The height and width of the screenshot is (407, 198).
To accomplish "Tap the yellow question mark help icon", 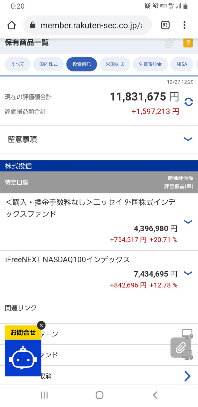I will (x=188, y=43).
